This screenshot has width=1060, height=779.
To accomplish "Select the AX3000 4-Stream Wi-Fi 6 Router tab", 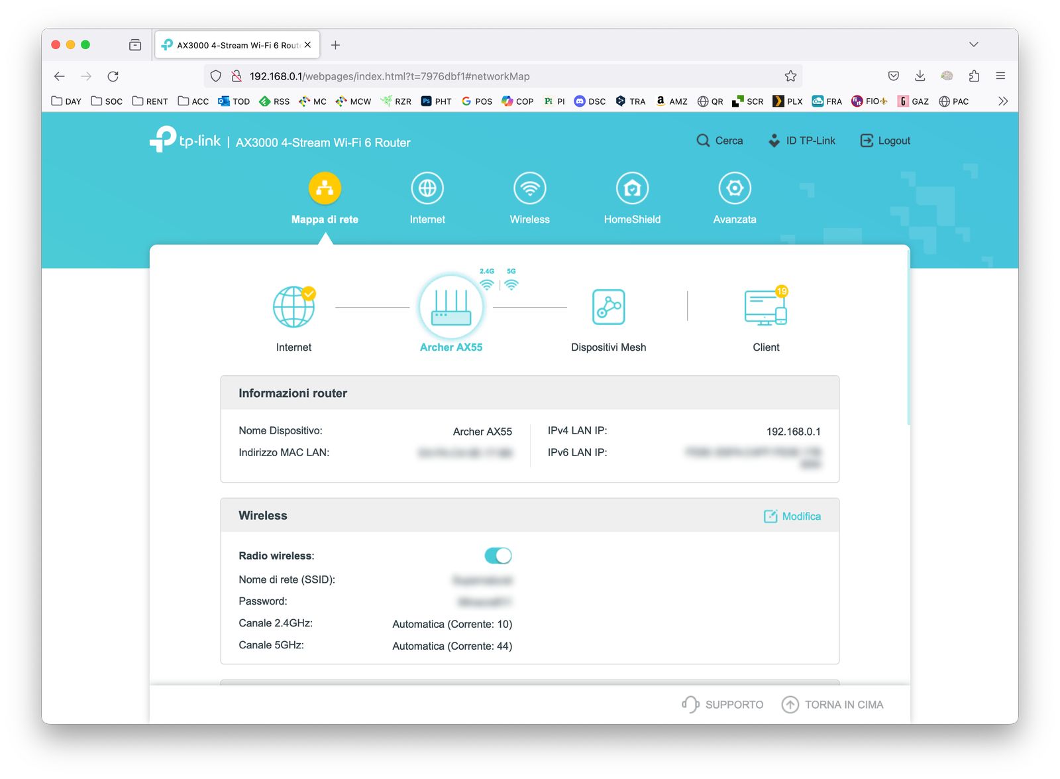I will [237, 45].
